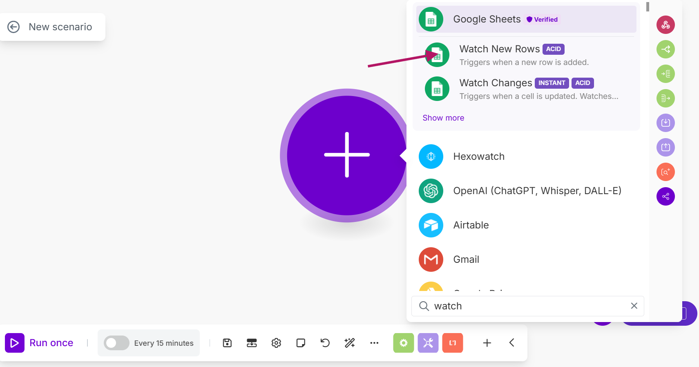Image resolution: width=699 pixels, height=367 pixels.
Task: Click the INSTANT tag on Watch Changes
Action: coord(552,83)
